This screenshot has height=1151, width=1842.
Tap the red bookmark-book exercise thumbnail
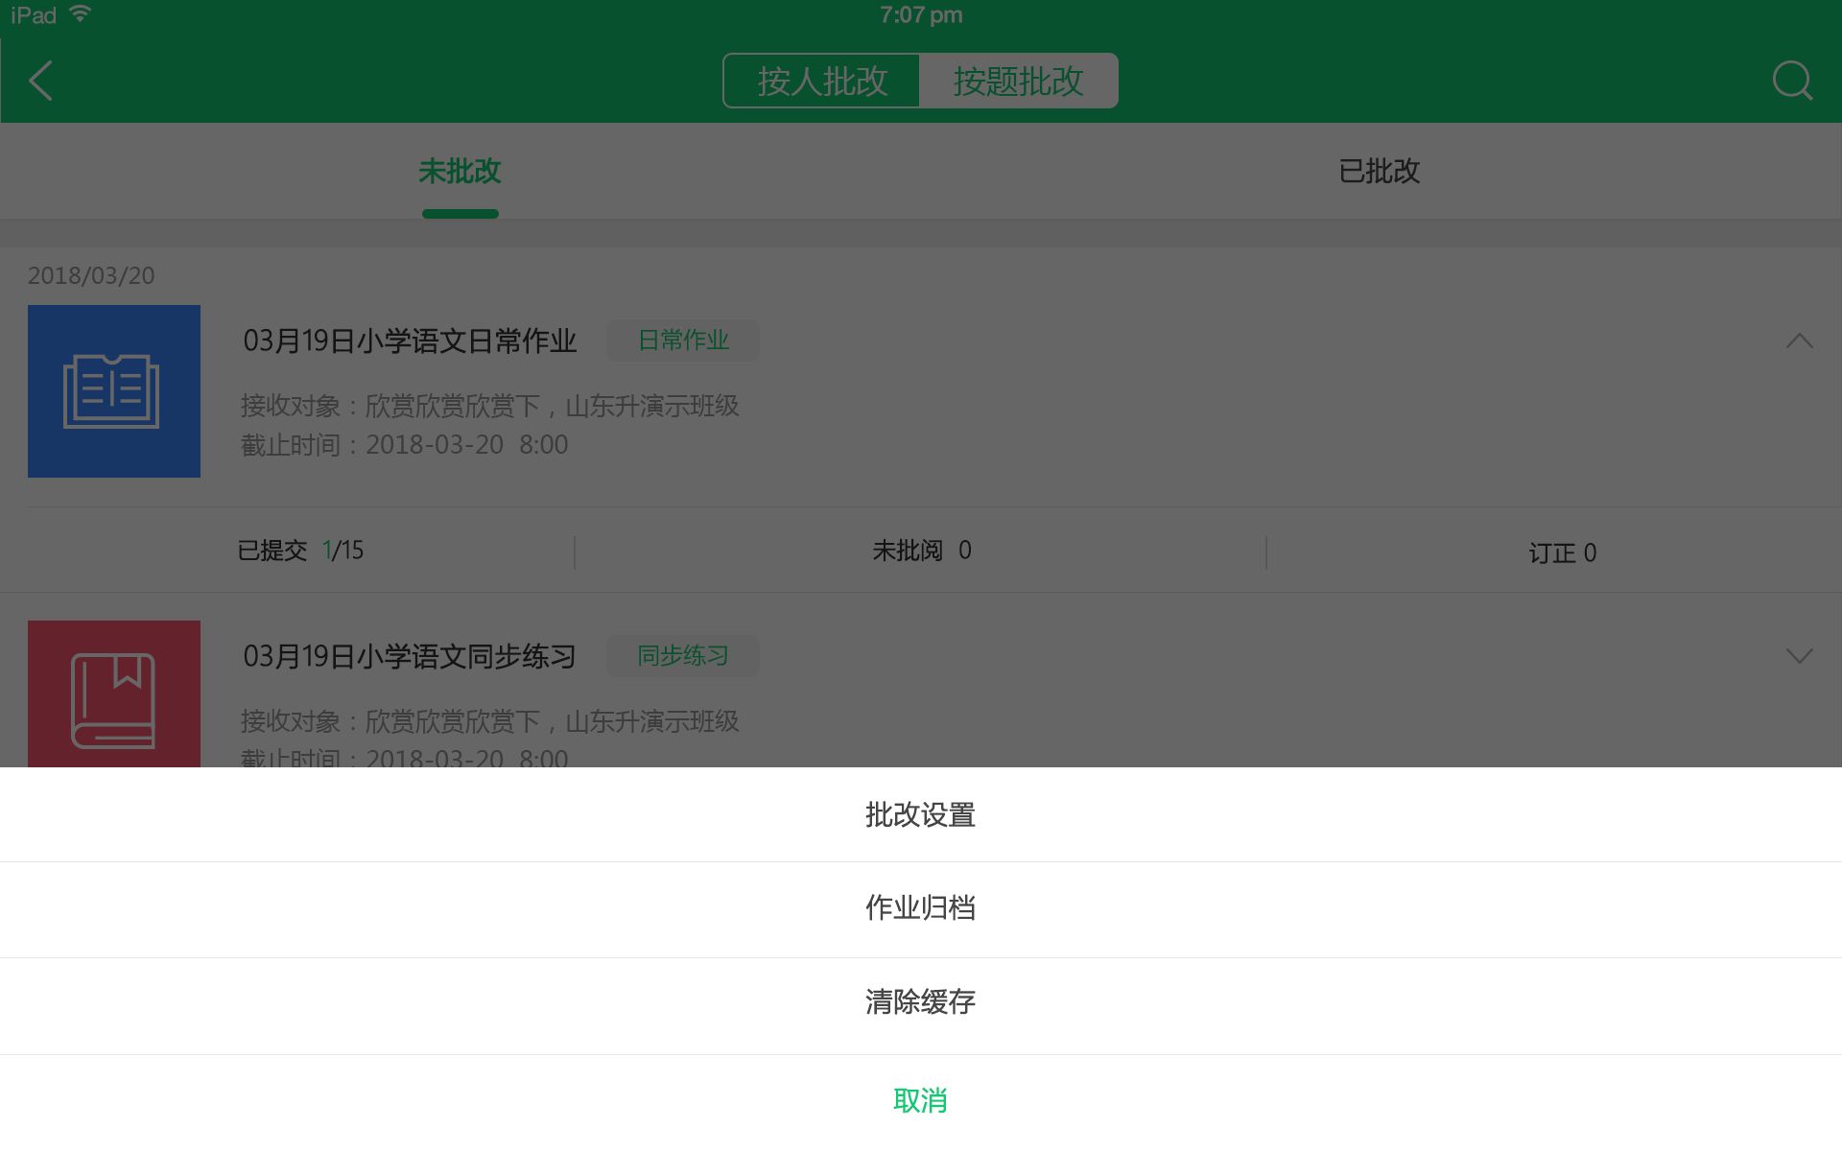point(114,693)
